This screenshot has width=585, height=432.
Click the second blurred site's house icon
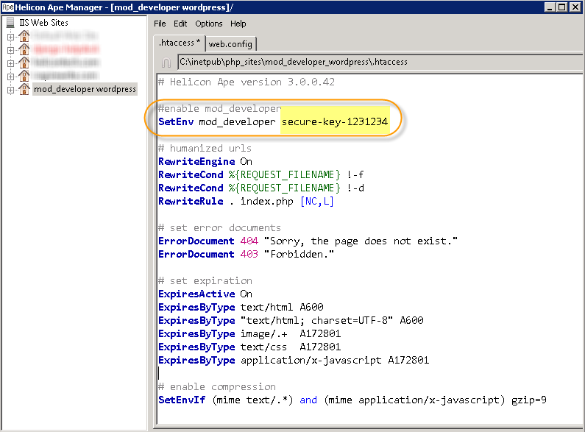point(24,49)
